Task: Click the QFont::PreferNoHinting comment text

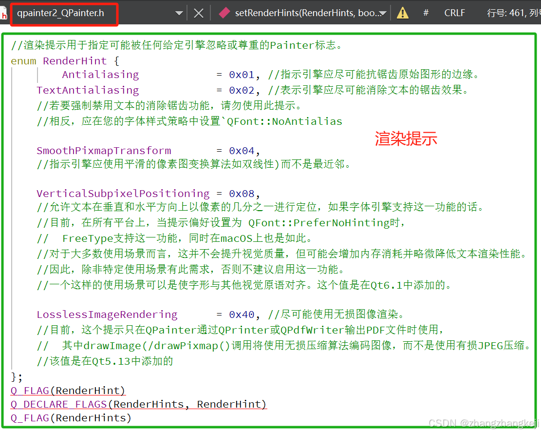Action: 319,223
